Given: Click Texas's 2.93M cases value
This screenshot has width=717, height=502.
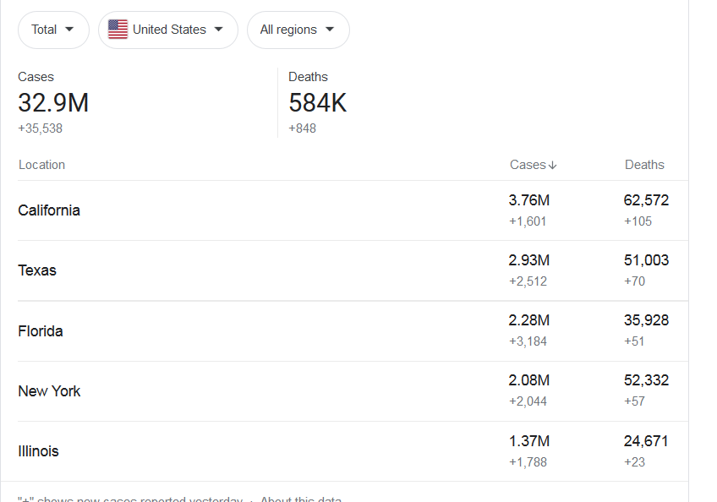Looking at the screenshot, I should pyautogui.click(x=529, y=260).
